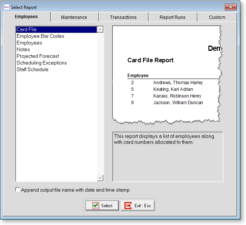Viewport: 246px width, 225px height.
Task: Select the Employees tab
Action: click(26, 17)
